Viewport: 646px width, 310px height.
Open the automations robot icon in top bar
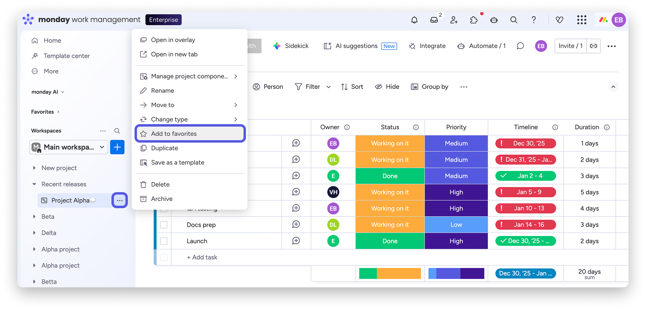[x=494, y=20]
